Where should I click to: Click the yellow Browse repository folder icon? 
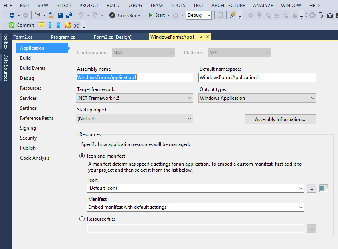click(x=42, y=25)
